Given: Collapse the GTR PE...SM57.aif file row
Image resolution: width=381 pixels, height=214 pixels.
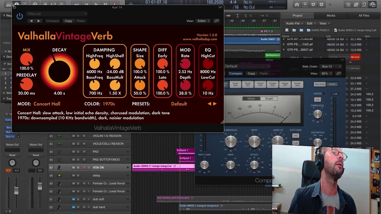Looking at the screenshot, I should [284, 50].
